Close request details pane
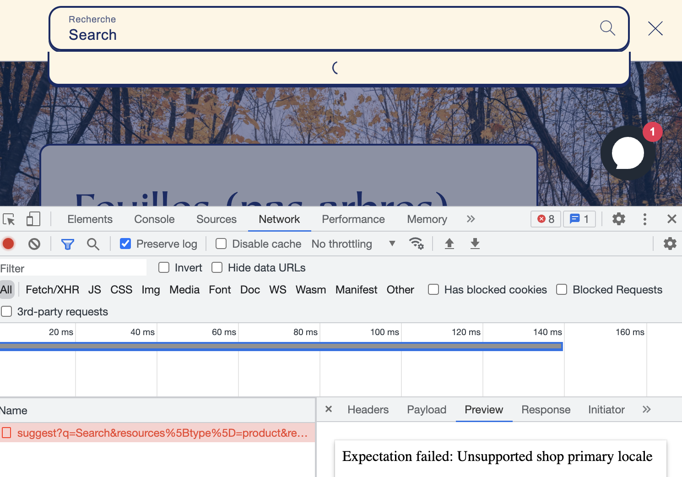The width and height of the screenshot is (682, 477). pos(329,409)
